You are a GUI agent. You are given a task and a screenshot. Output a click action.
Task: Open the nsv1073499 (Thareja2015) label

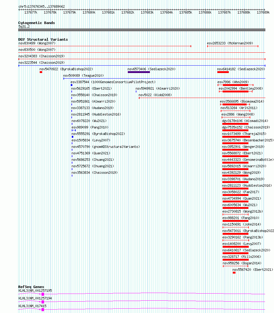pos(244,134)
